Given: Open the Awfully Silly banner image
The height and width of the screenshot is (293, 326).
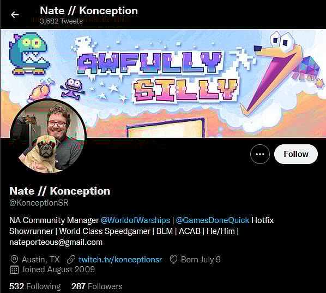Looking at the screenshot, I should (163, 84).
